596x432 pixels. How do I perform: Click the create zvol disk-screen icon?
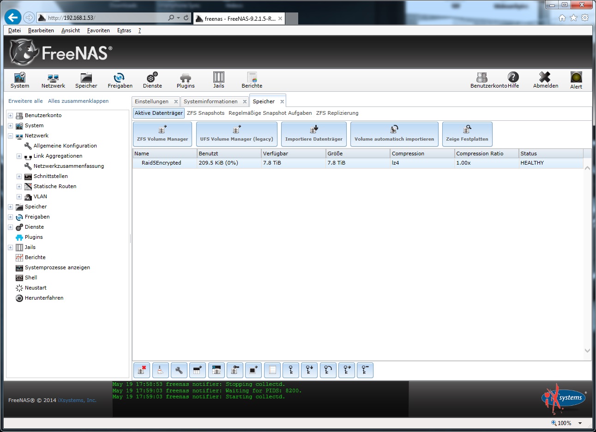pyautogui.click(x=216, y=370)
